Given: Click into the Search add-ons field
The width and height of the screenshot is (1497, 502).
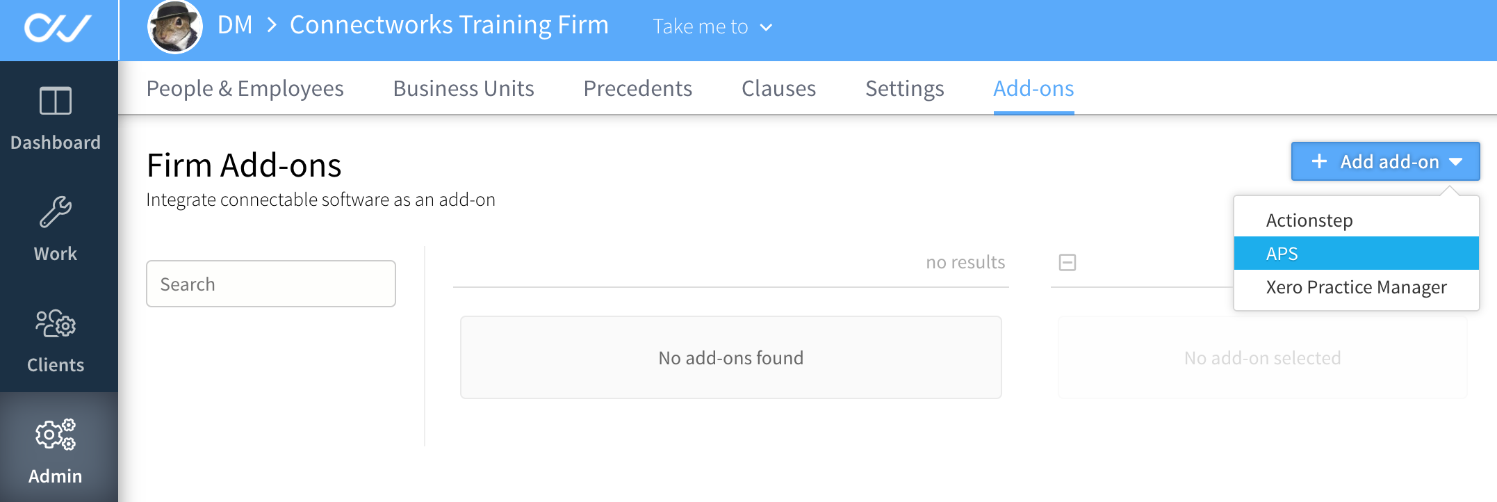Looking at the screenshot, I should [271, 284].
